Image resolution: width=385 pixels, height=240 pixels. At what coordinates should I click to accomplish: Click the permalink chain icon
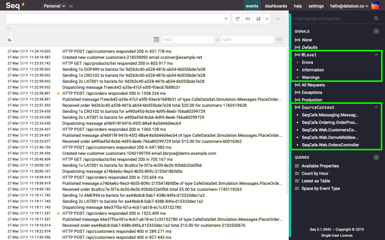click(248, 19)
